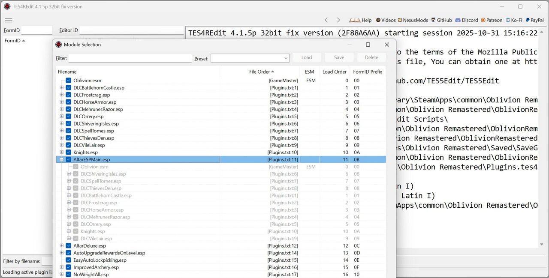Uncheck AltarESPMain.esp checkbox
Screen dimensions: 549x278
click(69, 159)
